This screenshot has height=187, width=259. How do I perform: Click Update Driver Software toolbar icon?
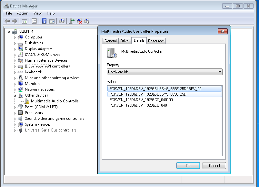(x=72, y=21)
